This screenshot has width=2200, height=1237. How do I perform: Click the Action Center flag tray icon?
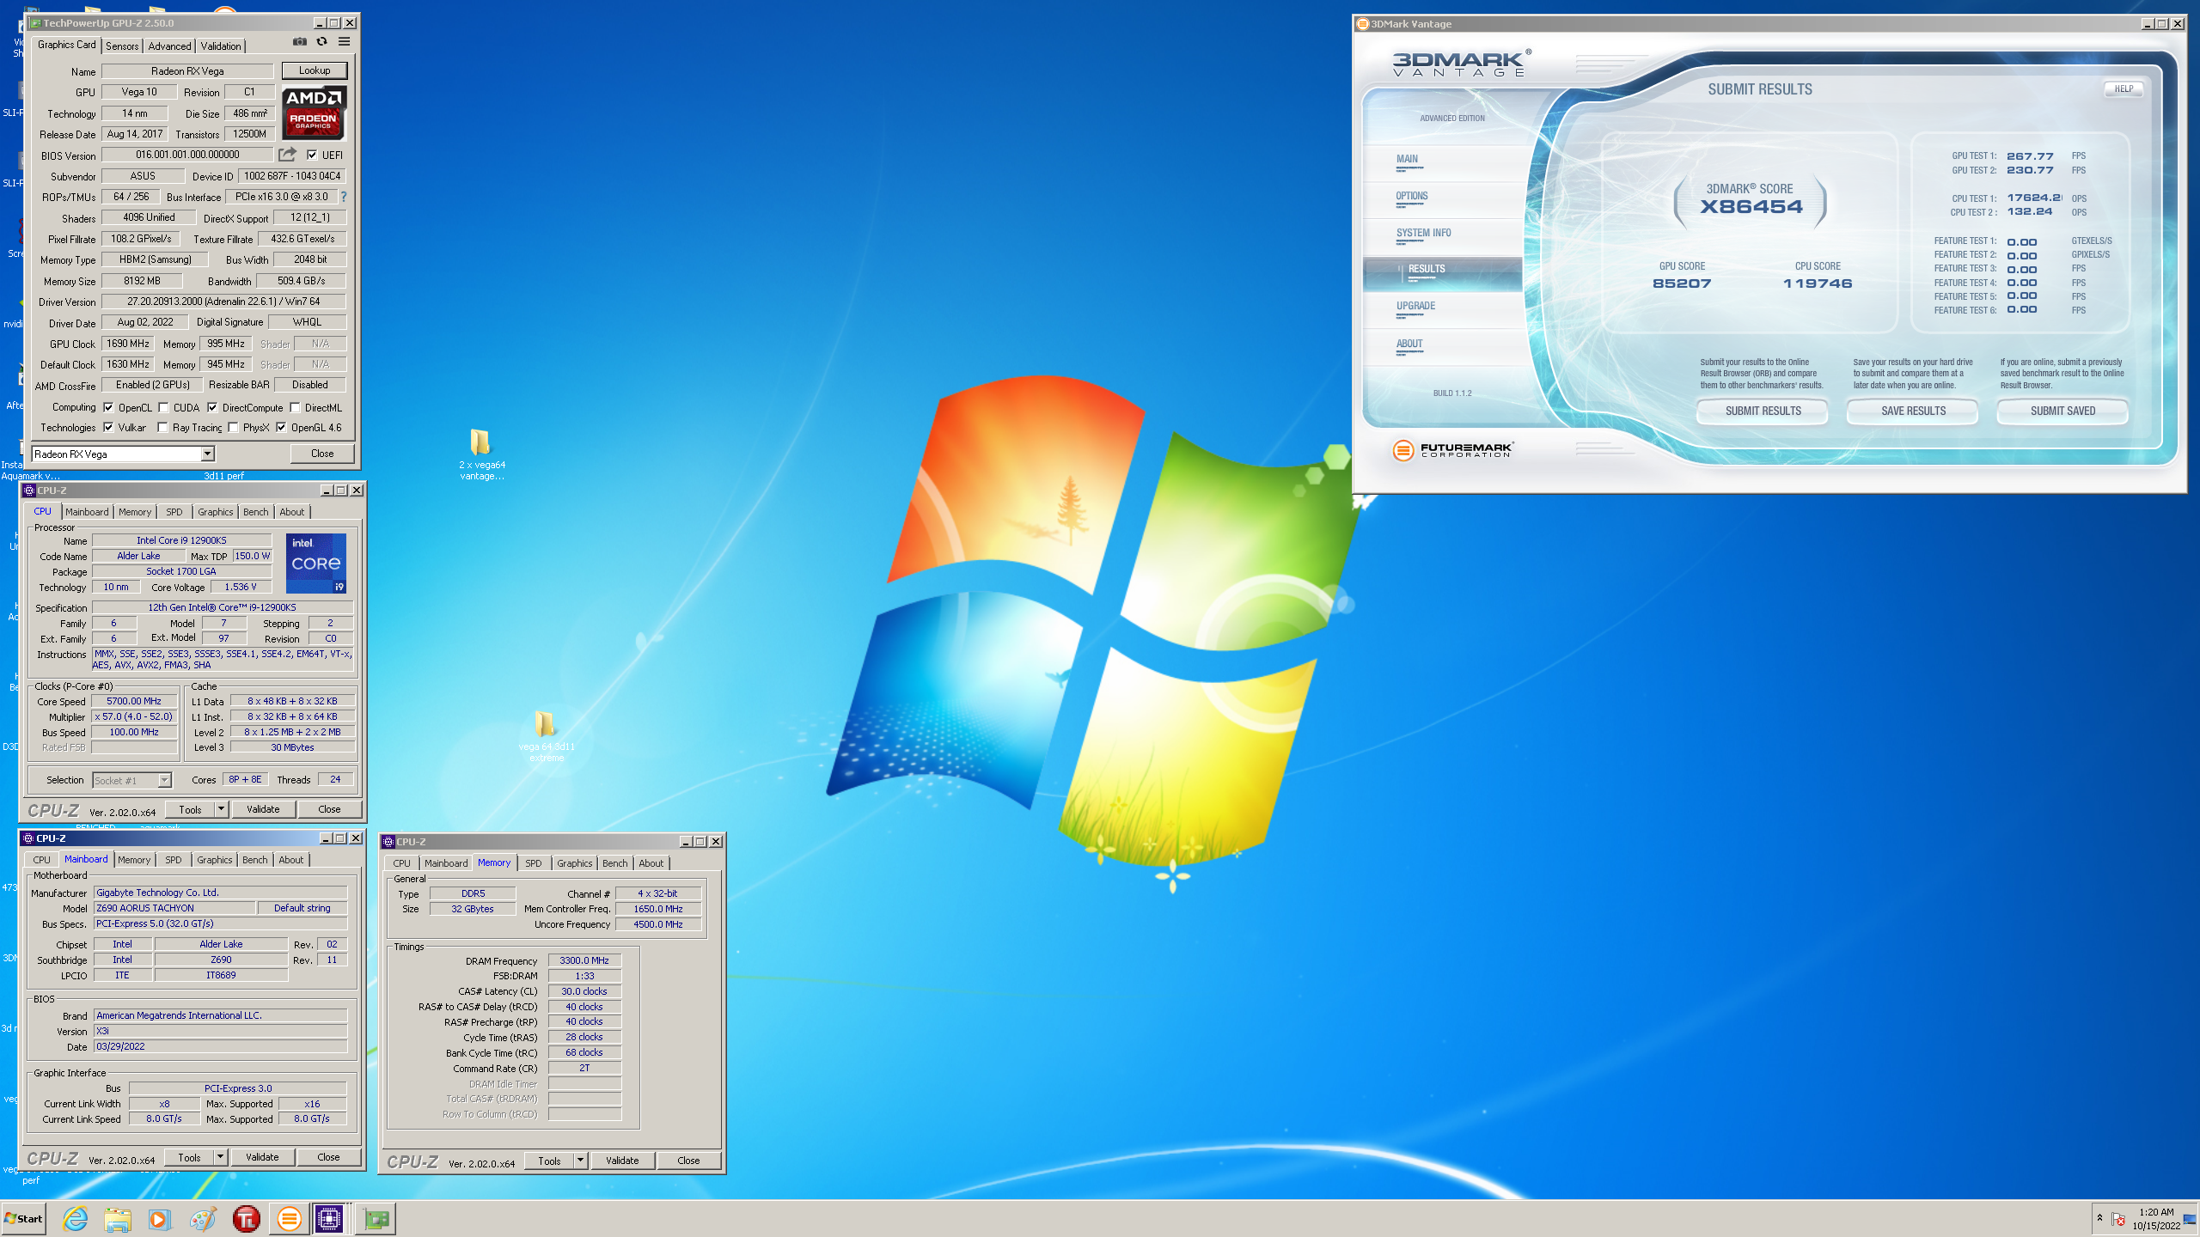tap(2118, 1219)
